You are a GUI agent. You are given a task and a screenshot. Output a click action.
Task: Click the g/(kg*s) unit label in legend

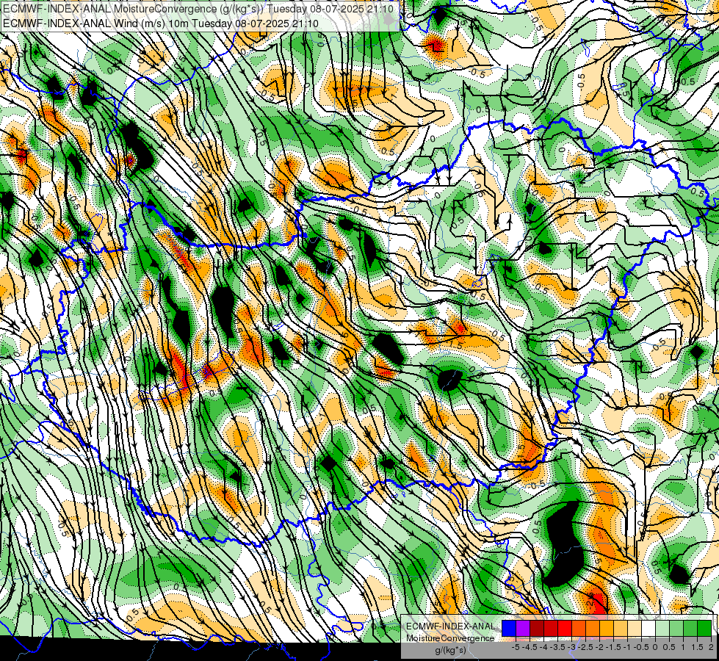(x=450, y=651)
